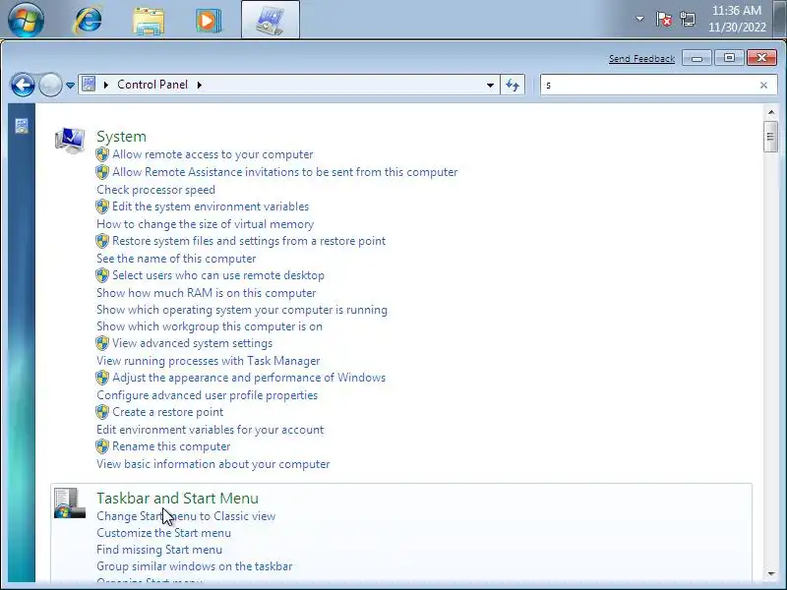
Task: Click the left sidebar Control Panel icon
Action: tap(22, 126)
